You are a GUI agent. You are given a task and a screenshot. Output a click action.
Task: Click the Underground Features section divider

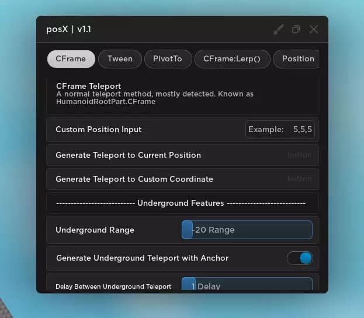click(x=181, y=203)
